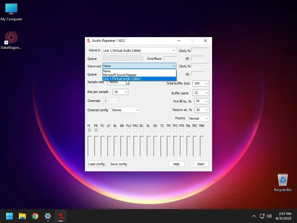Toggle the BL channel checkbox

point(115,130)
